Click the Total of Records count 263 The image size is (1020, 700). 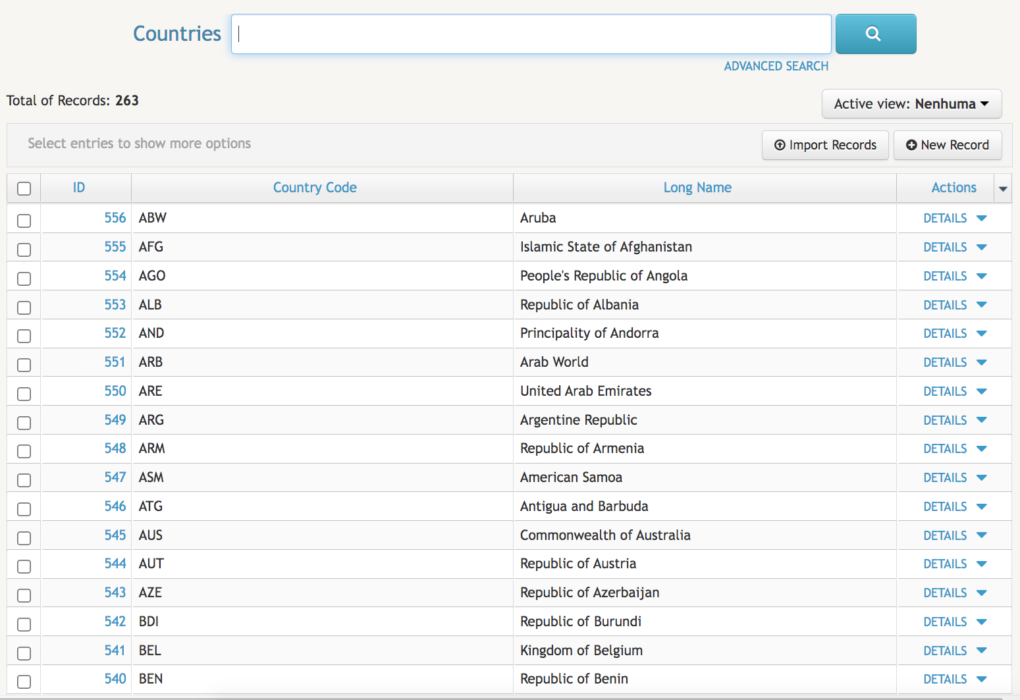tap(127, 101)
